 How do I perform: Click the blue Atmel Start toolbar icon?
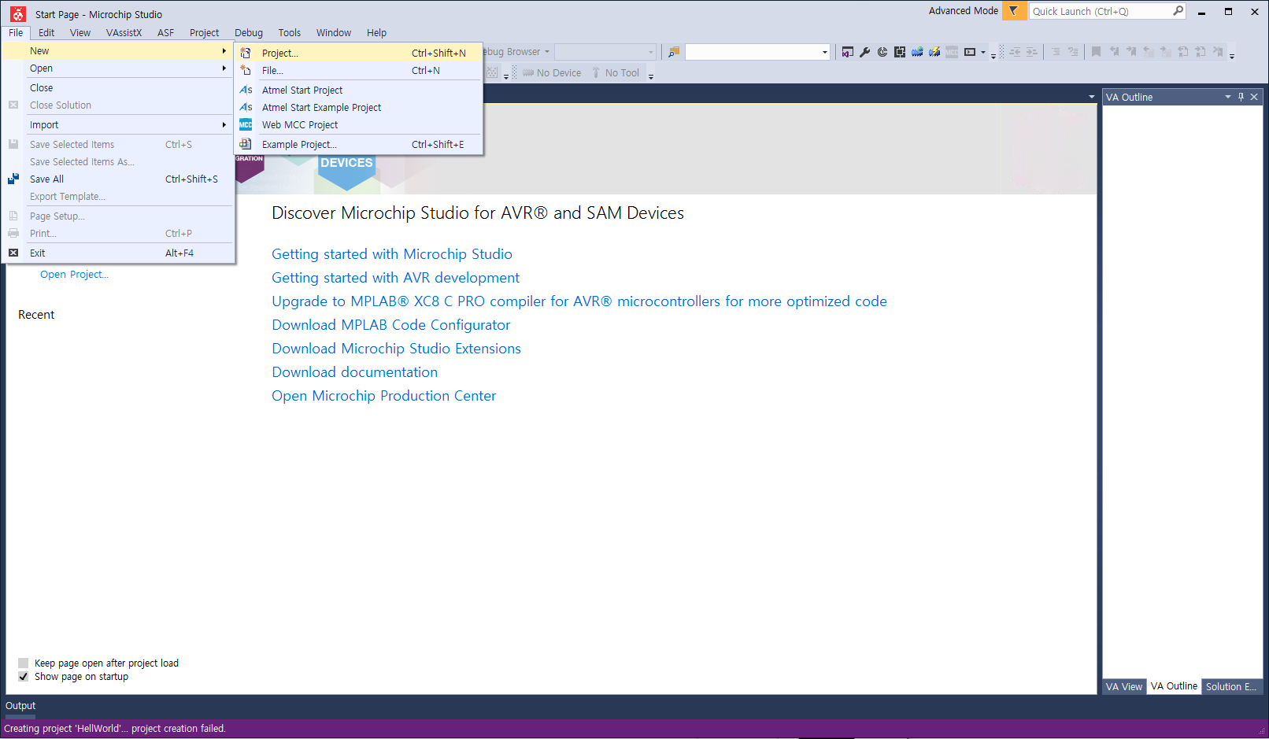[x=917, y=52]
